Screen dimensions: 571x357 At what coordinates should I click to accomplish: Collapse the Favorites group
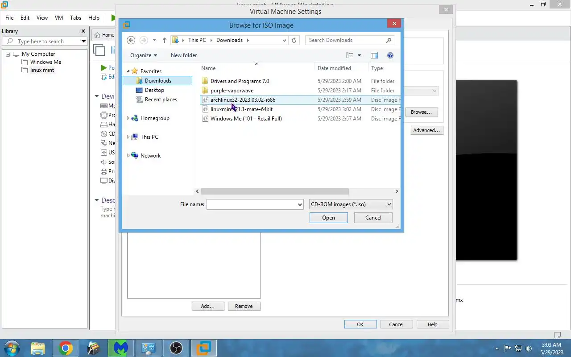point(128,71)
